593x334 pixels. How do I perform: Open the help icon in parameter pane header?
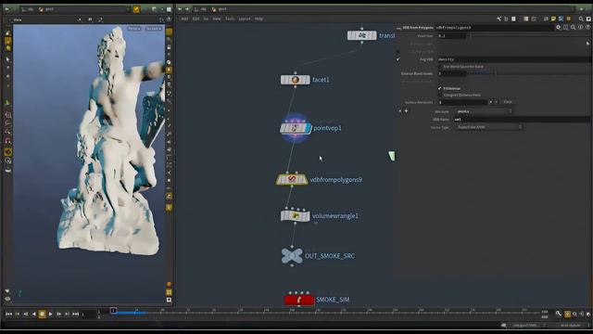587,27
